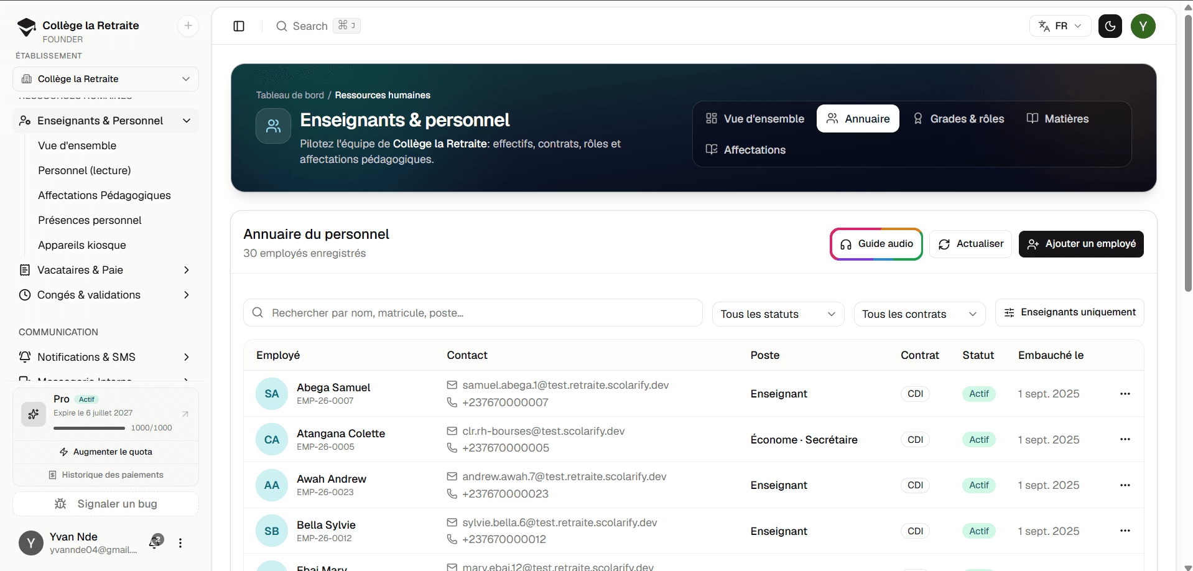Open Appareils kiosque in sidebar
Image resolution: width=1193 pixels, height=571 pixels.
[82, 245]
